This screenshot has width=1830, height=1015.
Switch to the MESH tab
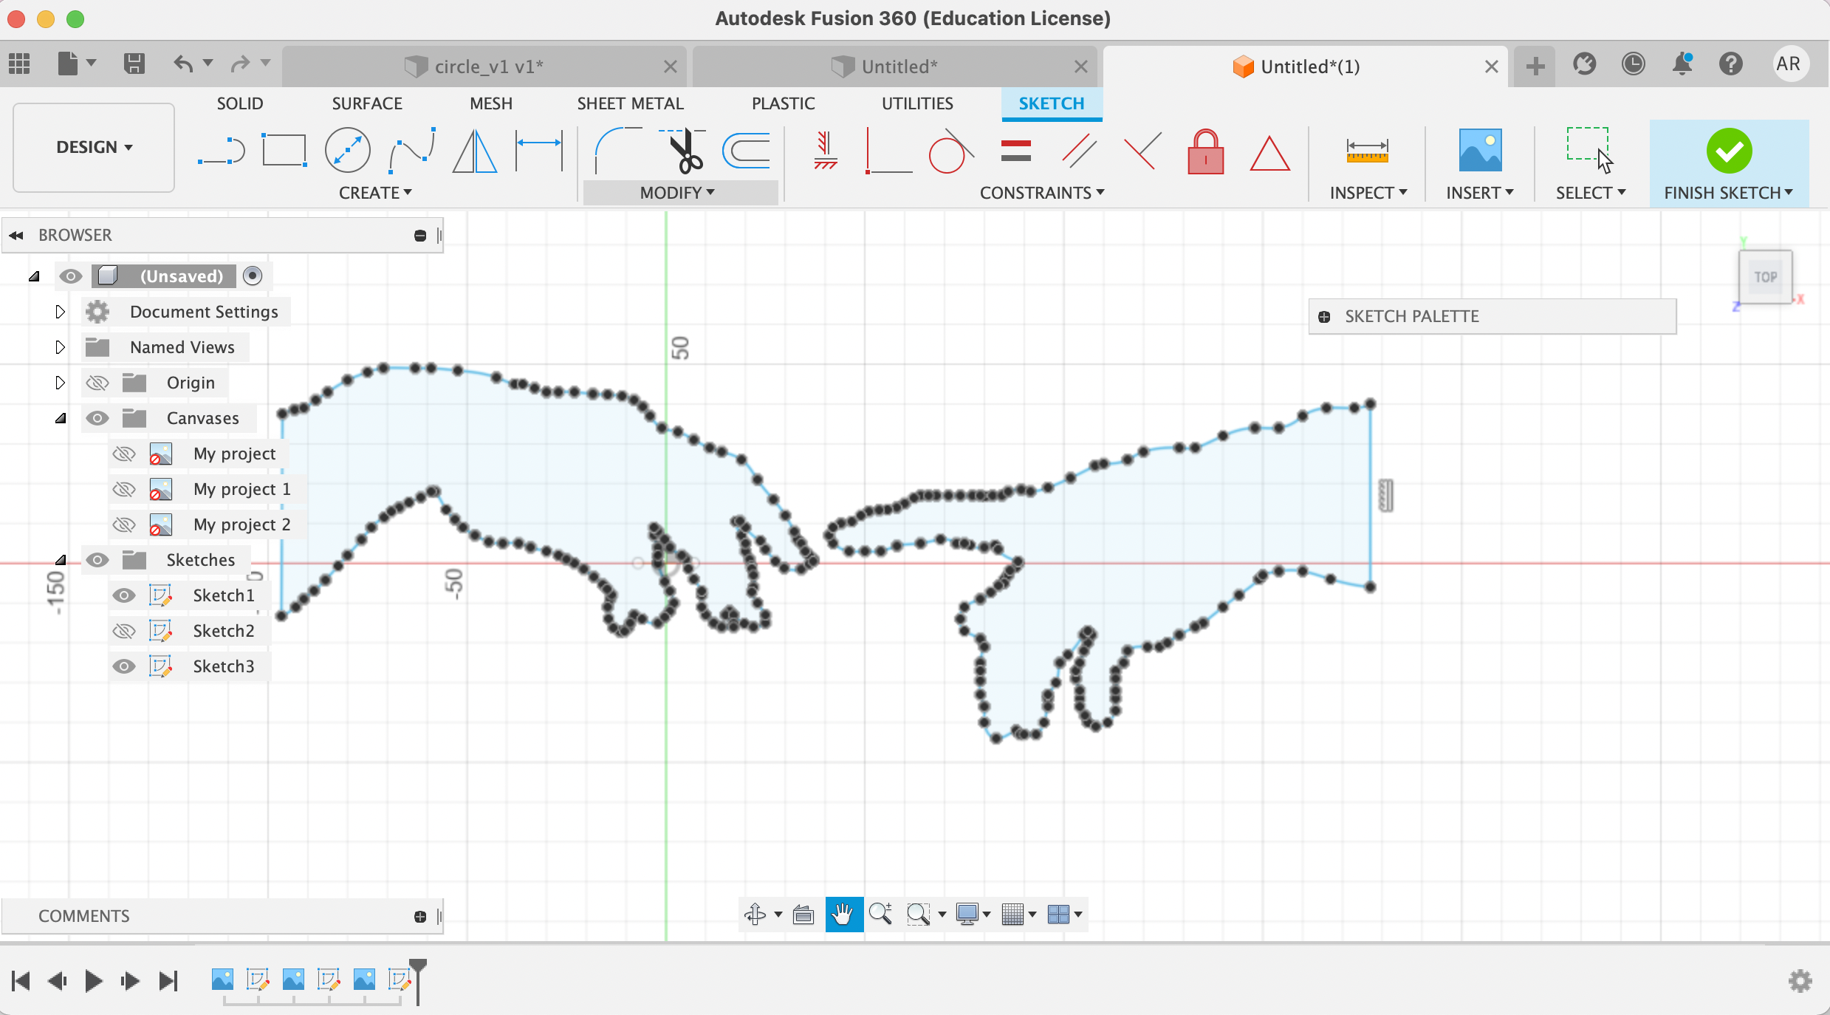coord(491,103)
